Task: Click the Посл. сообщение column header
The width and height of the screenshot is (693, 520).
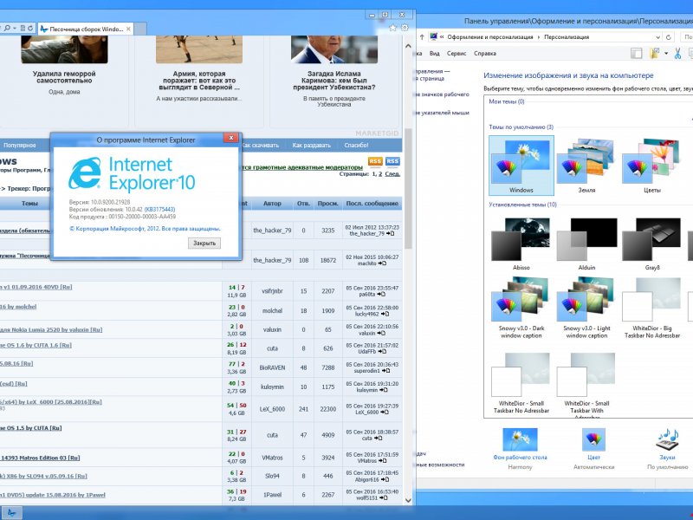Action: [x=372, y=204]
